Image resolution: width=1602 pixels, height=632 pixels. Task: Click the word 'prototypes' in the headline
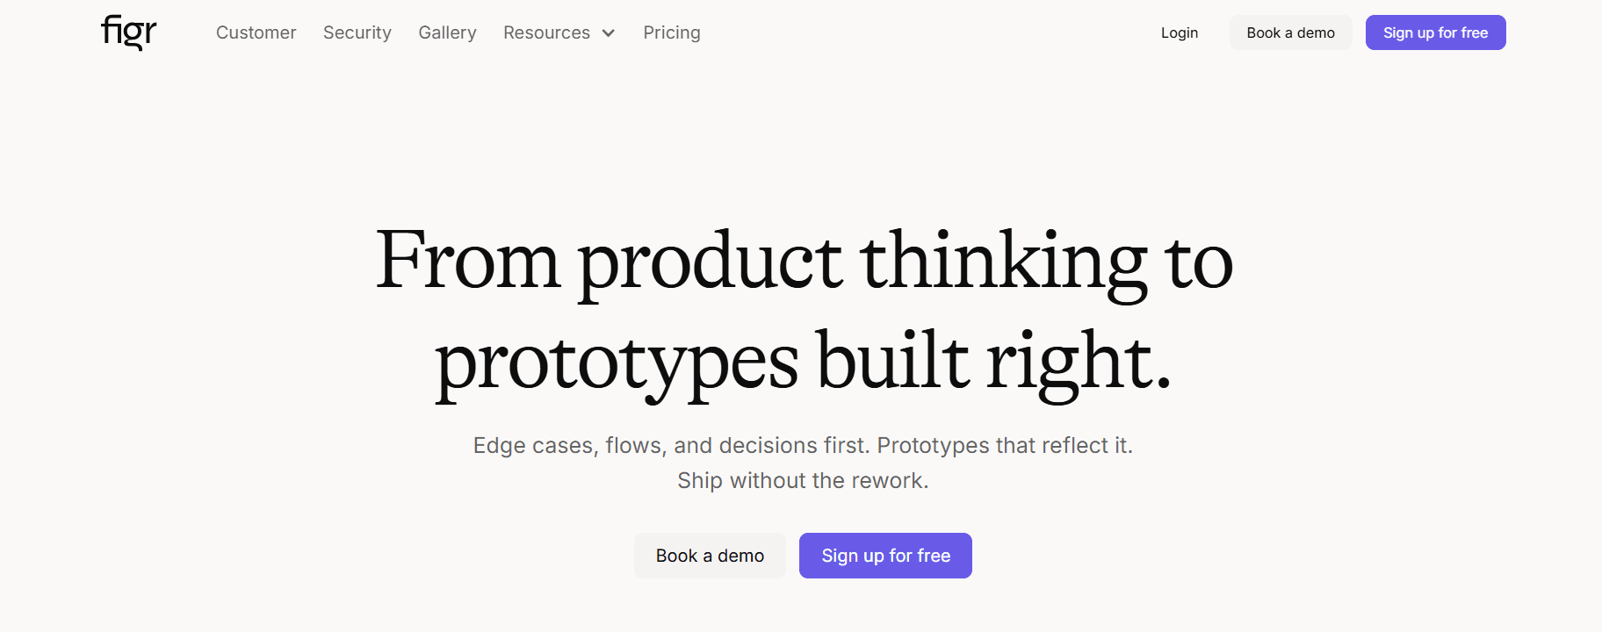point(617,362)
